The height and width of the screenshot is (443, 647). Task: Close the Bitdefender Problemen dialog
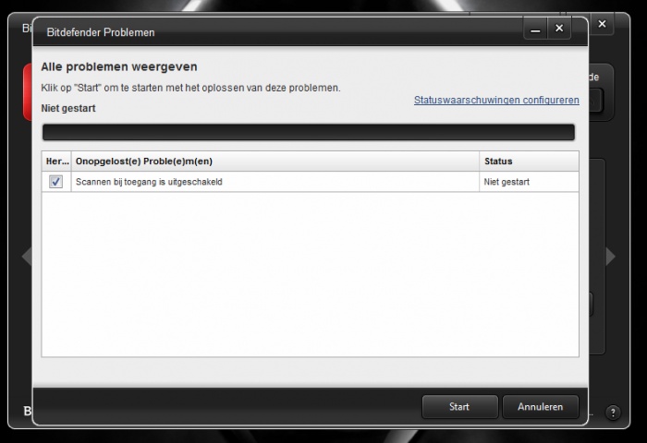coord(559,29)
